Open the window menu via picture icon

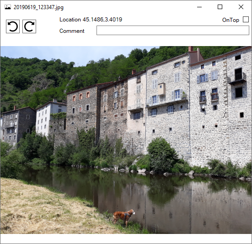tap(8, 7)
